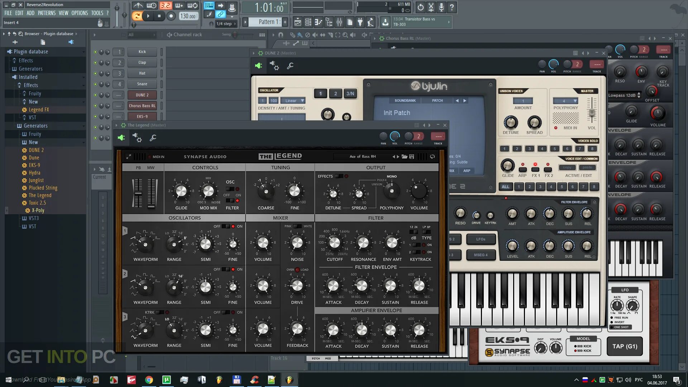Image resolution: width=688 pixels, height=387 pixels.
Task: Open the wrench settings icon on The Legend plugin
Action: (153, 138)
